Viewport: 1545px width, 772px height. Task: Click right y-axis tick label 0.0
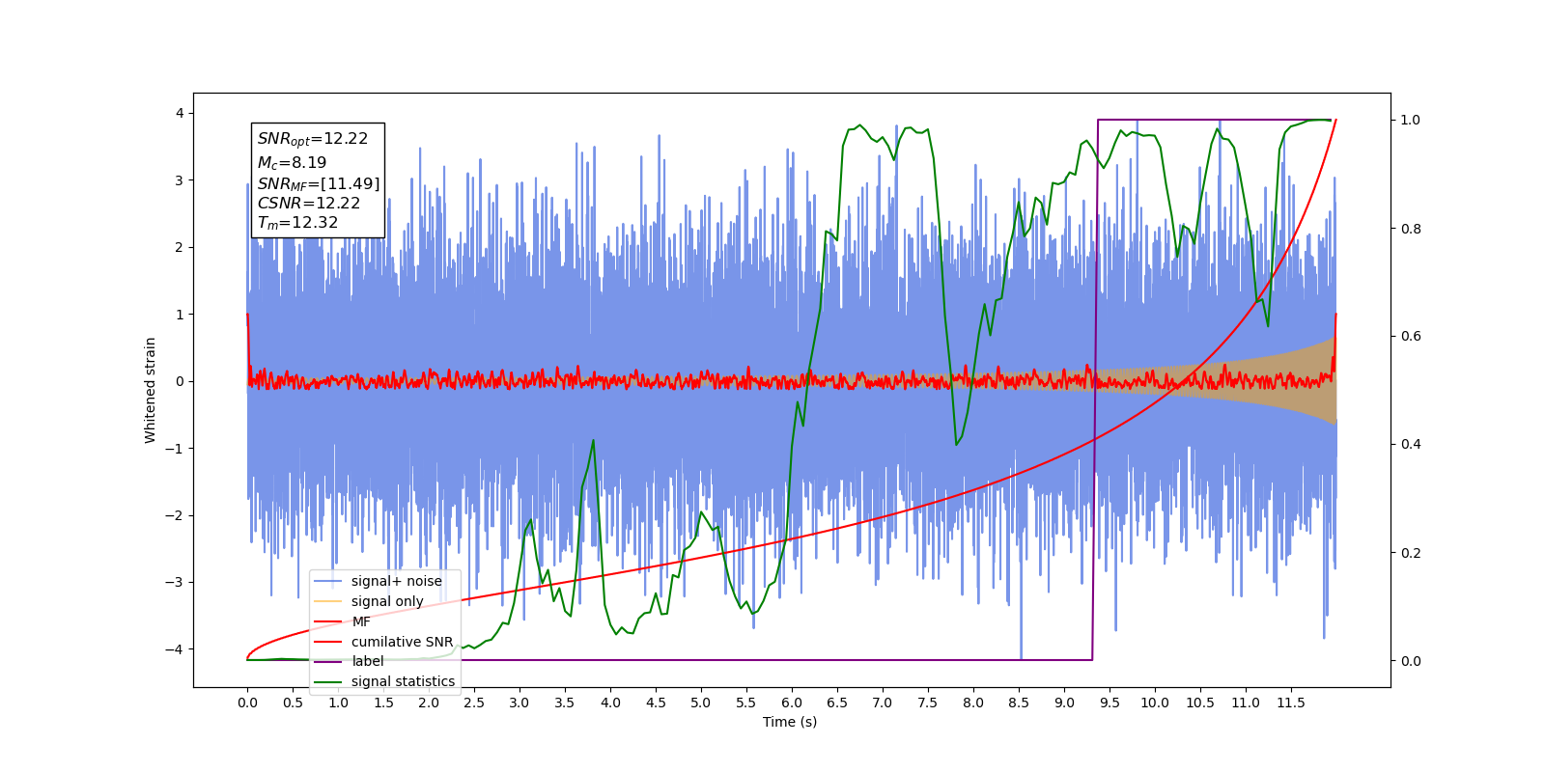tap(1411, 661)
